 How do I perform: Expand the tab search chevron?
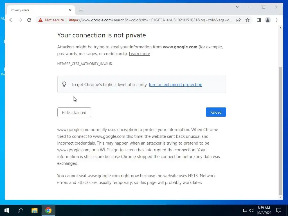click(x=238, y=7)
